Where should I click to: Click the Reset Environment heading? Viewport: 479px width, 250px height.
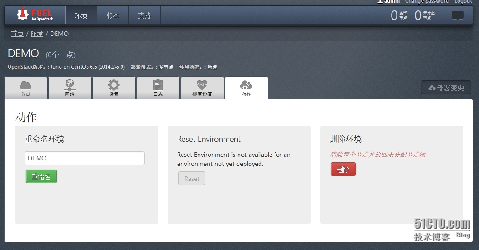tap(209, 139)
